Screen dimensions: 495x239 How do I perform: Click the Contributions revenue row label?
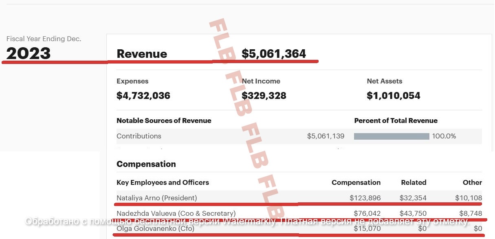[x=139, y=136]
